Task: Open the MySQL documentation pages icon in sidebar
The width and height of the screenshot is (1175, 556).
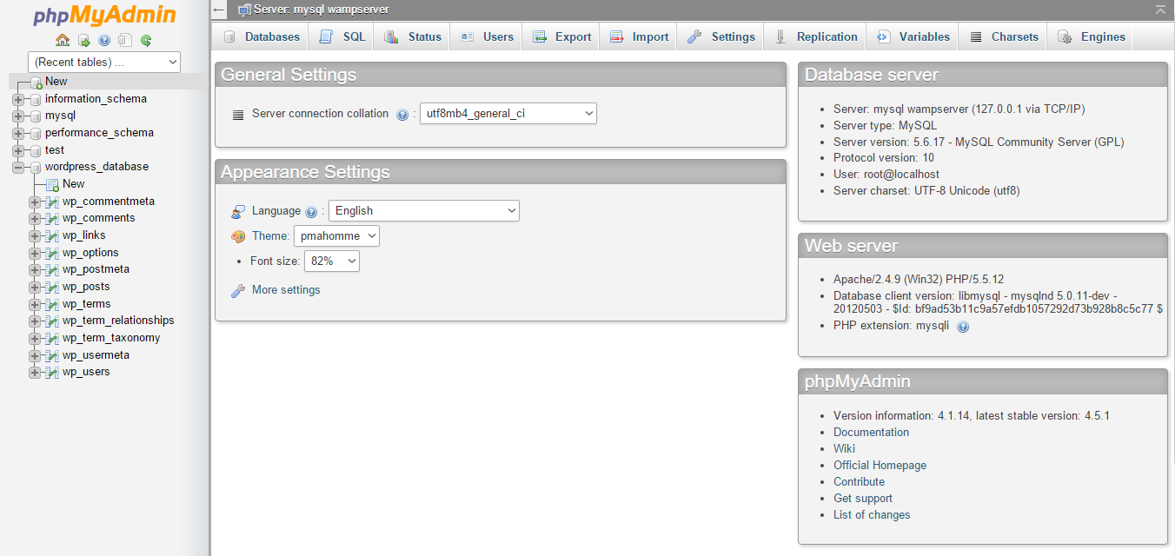Action: click(x=125, y=40)
